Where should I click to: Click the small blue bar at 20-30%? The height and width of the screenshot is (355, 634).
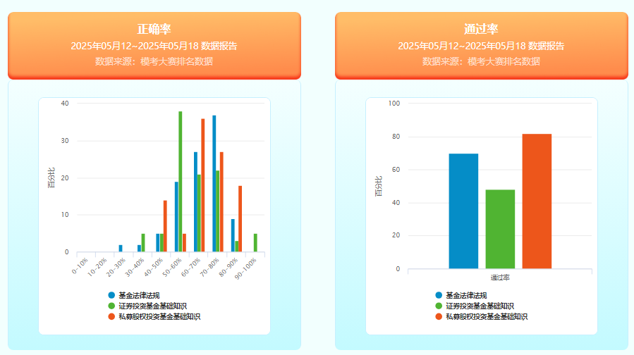point(121,249)
